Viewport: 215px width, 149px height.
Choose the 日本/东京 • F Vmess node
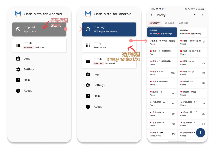pos(192,124)
